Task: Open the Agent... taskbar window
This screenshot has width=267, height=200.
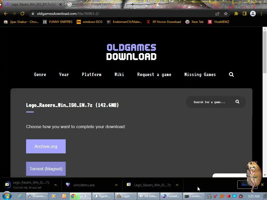Action: 103,196
